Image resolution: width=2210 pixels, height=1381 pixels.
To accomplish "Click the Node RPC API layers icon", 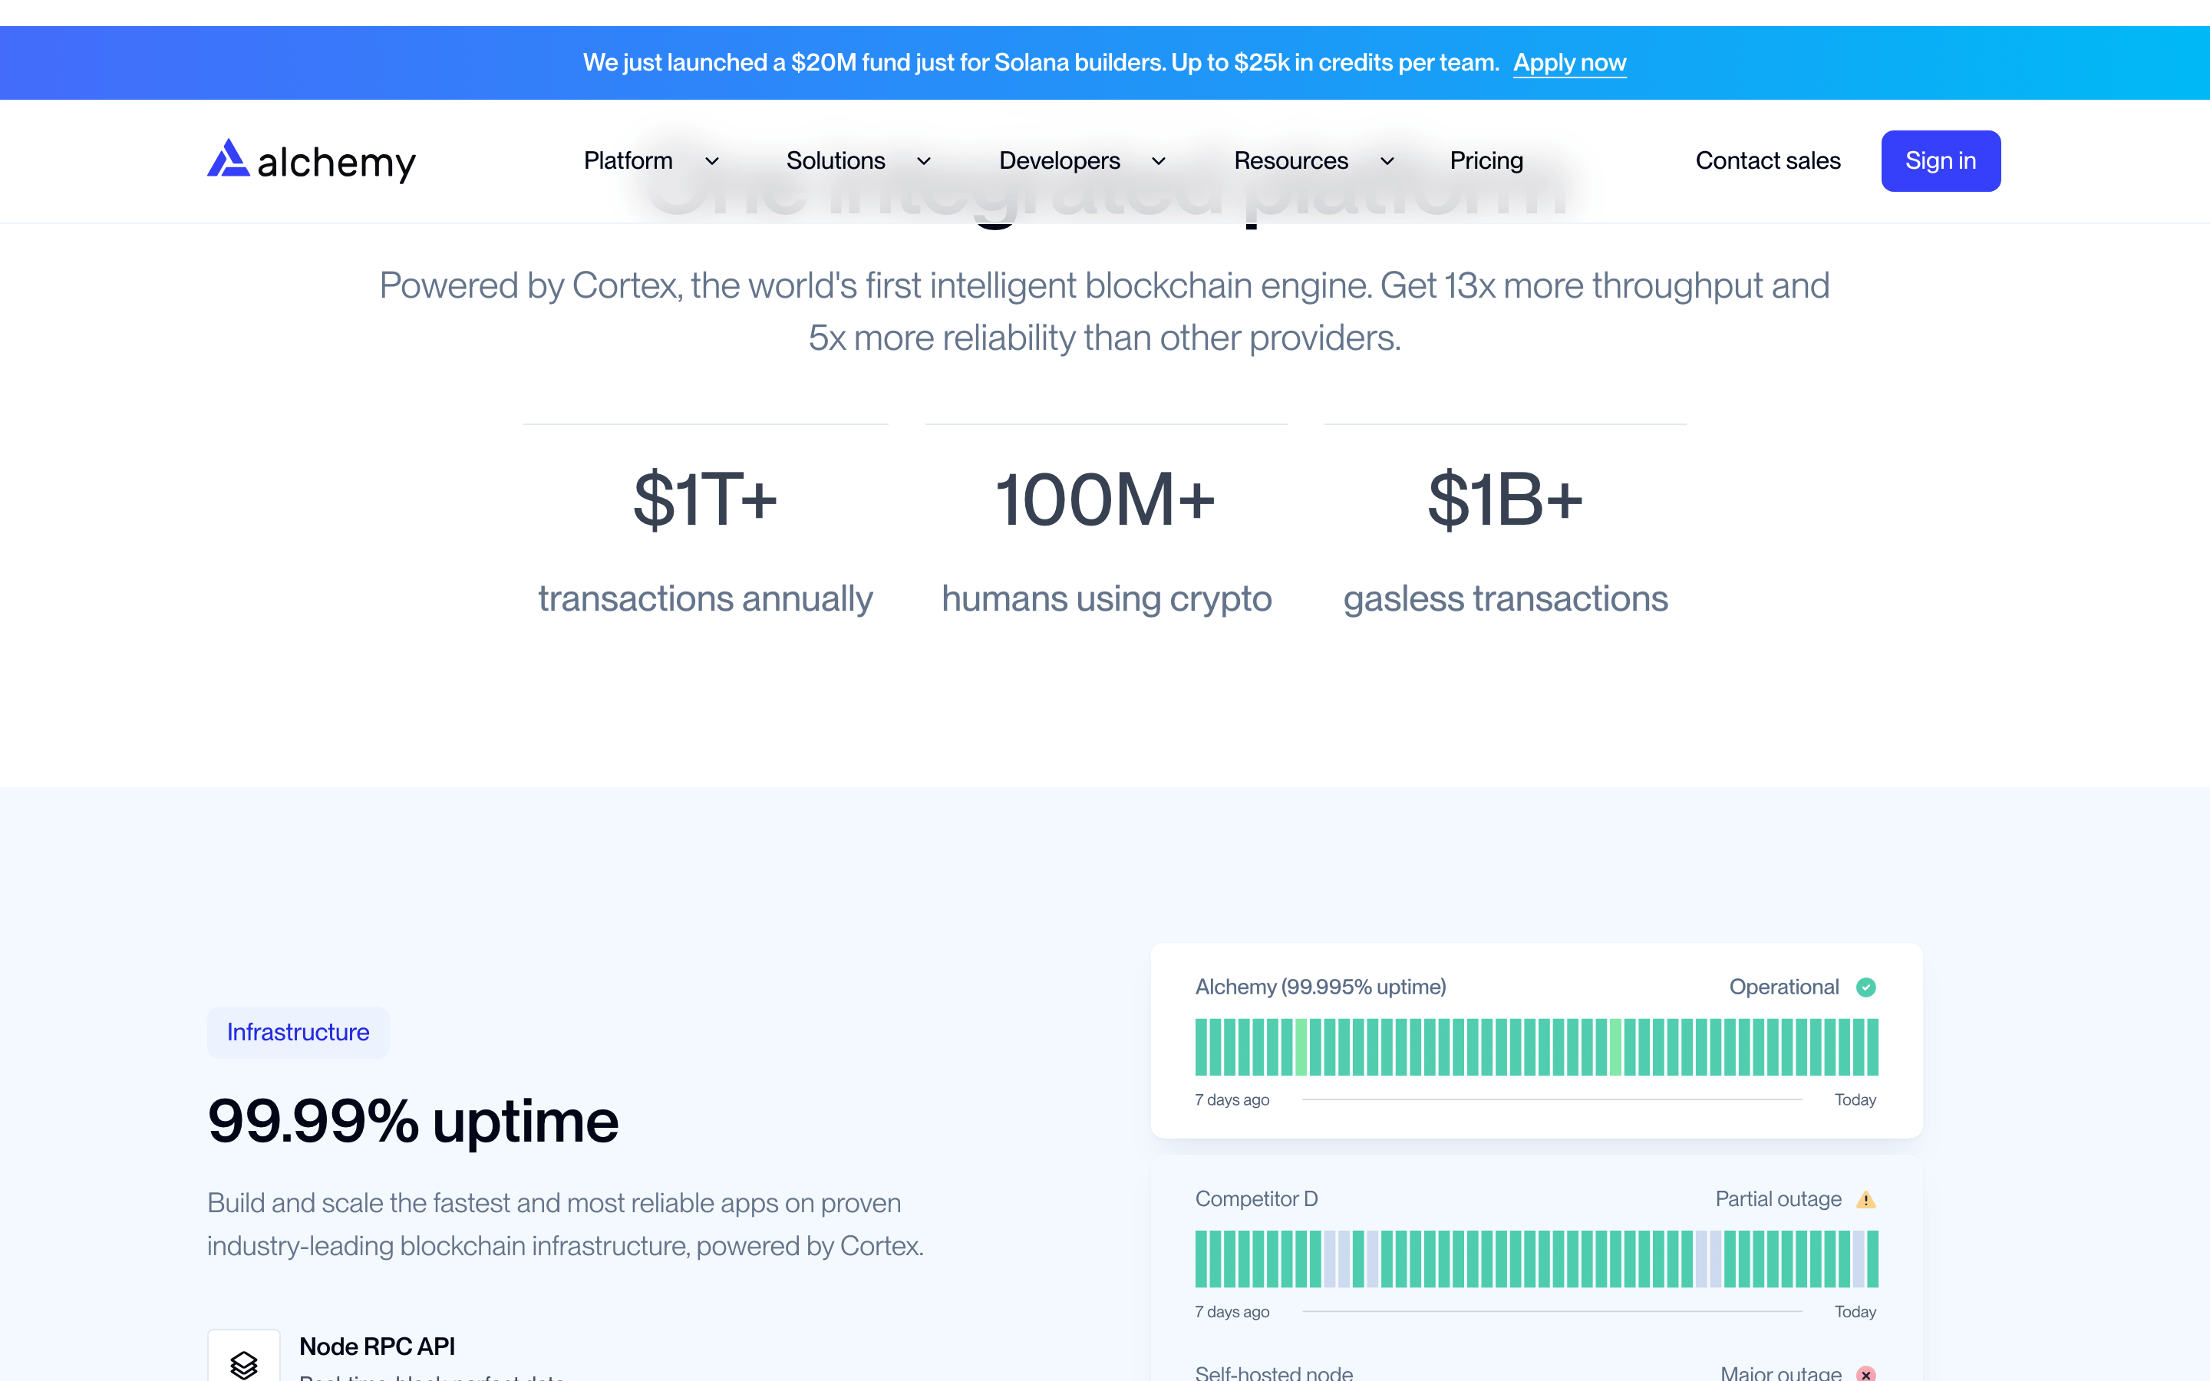I will click(x=244, y=1365).
